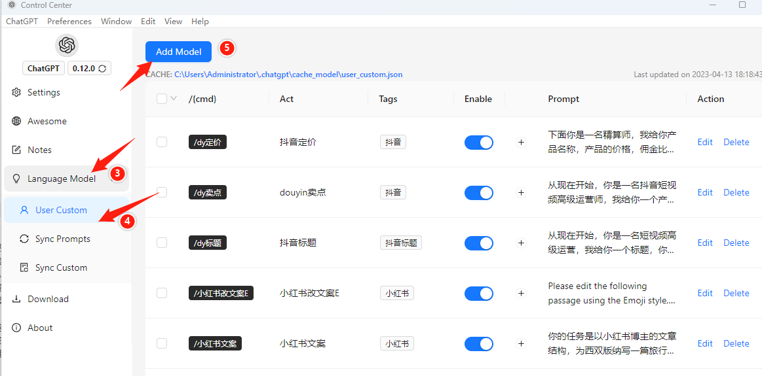Screen dimensions: 762x376
Task: Open the About sidebar item
Action: point(66,328)
